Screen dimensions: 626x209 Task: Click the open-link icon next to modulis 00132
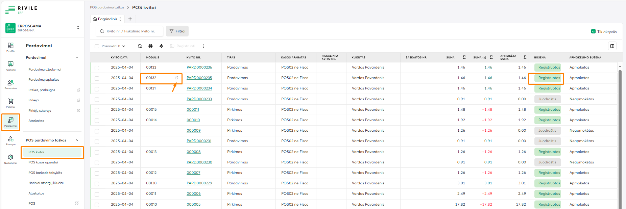click(x=176, y=78)
